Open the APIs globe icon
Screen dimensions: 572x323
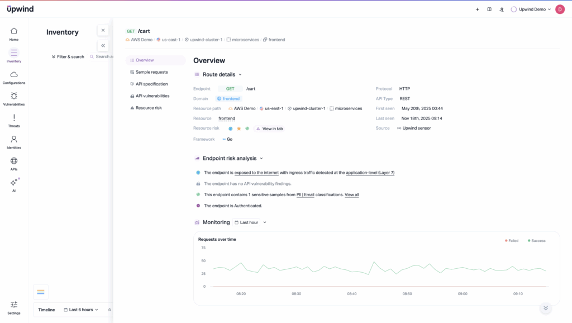pos(14,163)
